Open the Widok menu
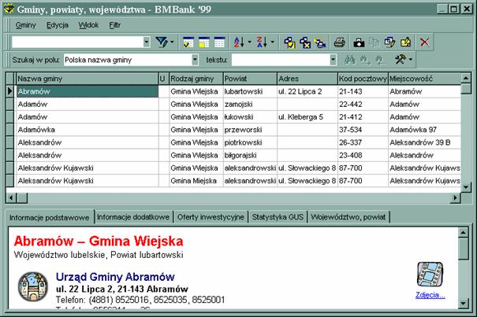 (x=88, y=25)
